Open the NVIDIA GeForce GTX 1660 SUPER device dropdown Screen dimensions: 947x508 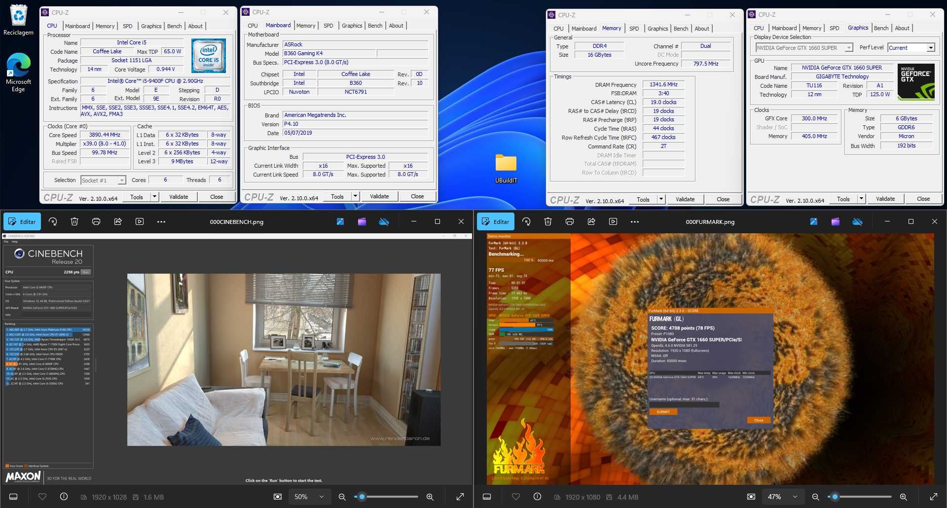click(804, 48)
